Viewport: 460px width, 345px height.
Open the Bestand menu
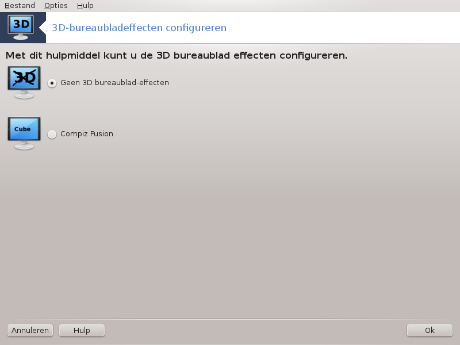[x=20, y=6]
